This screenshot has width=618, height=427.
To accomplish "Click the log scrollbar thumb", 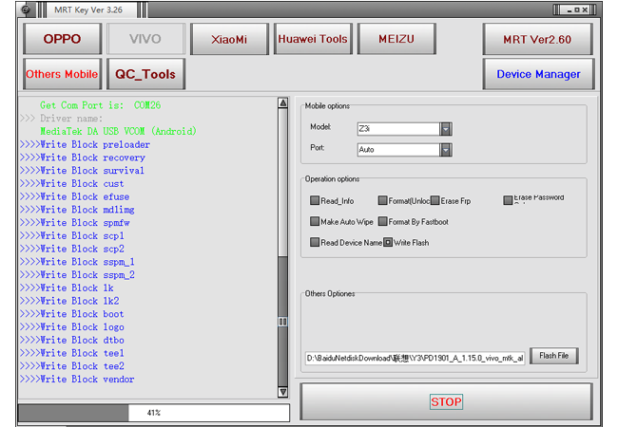I will 282,322.
